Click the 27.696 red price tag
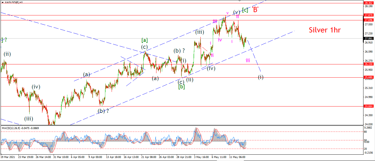The image size is (375, 161). (368, 20)
